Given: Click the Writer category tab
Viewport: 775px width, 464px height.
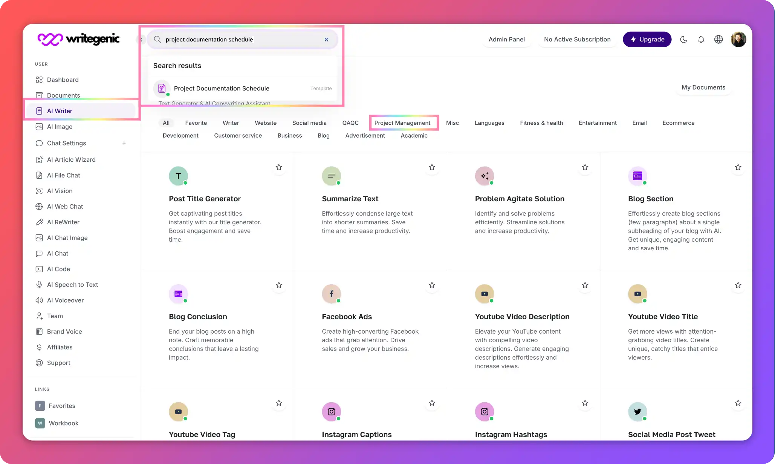Looking at the screenshot, I should [230, 123].
